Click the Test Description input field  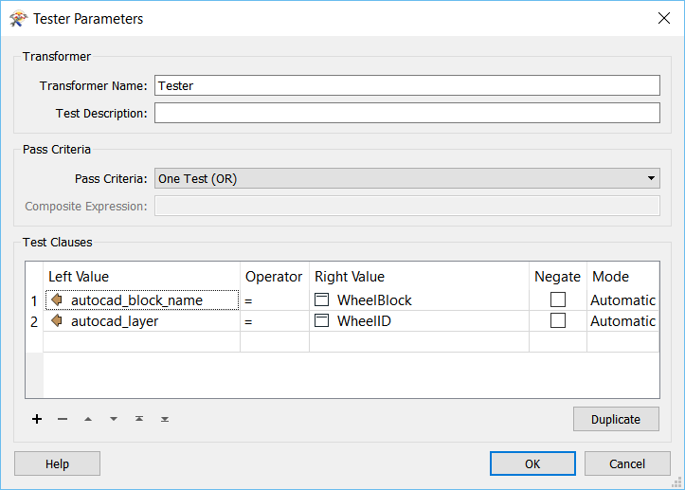(x=406, y=113)
